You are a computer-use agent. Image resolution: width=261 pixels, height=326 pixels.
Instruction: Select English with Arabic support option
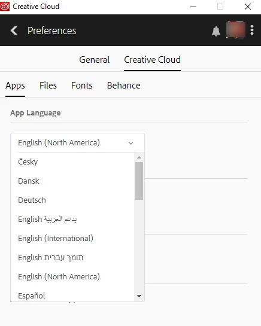(x=72, y=219)
